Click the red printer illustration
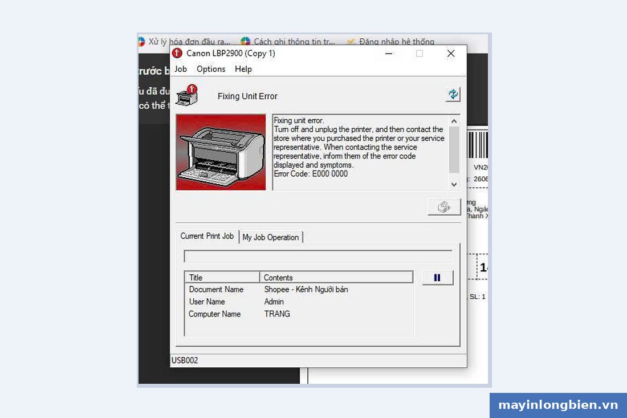This screenshot has height=418, width=627. pyautogui.click(x=221, y=152)
